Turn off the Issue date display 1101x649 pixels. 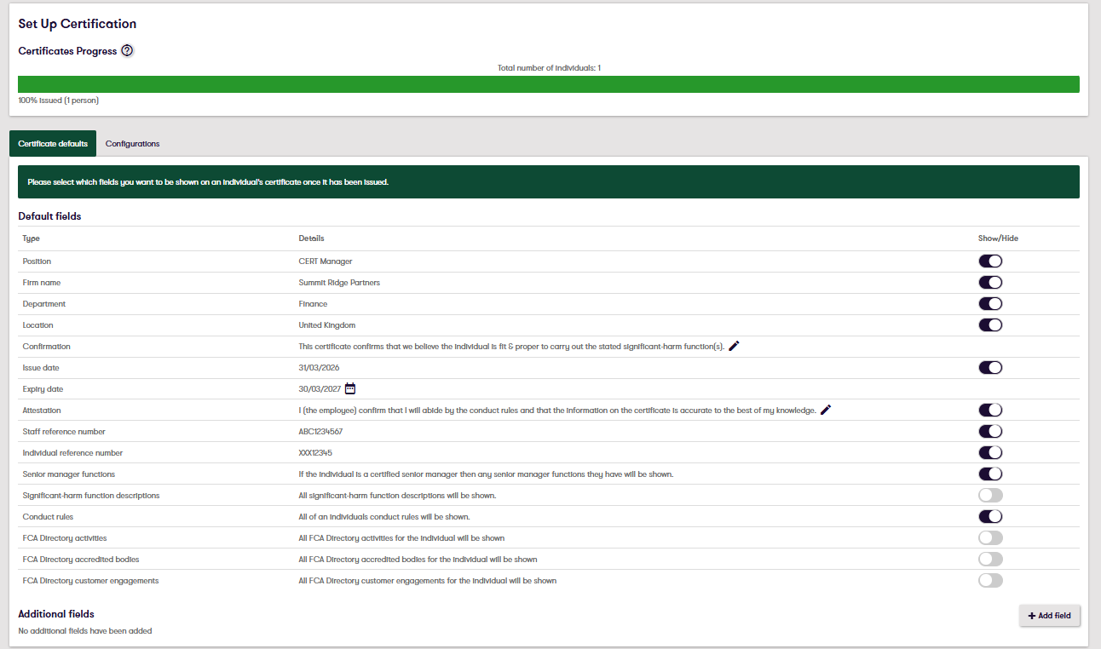pos(990,367)
